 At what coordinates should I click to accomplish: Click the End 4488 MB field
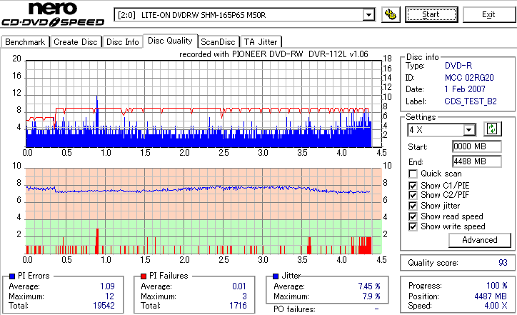476,161
